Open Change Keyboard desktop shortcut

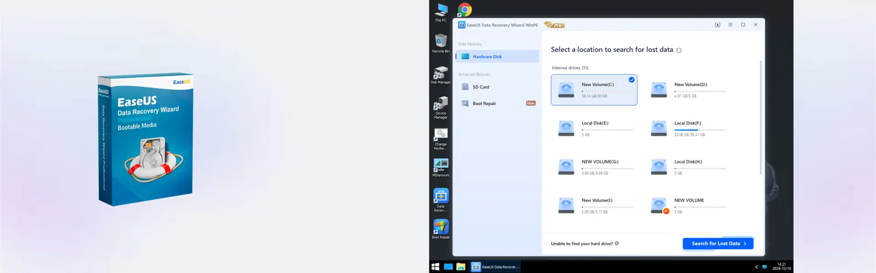click(441, 139)
